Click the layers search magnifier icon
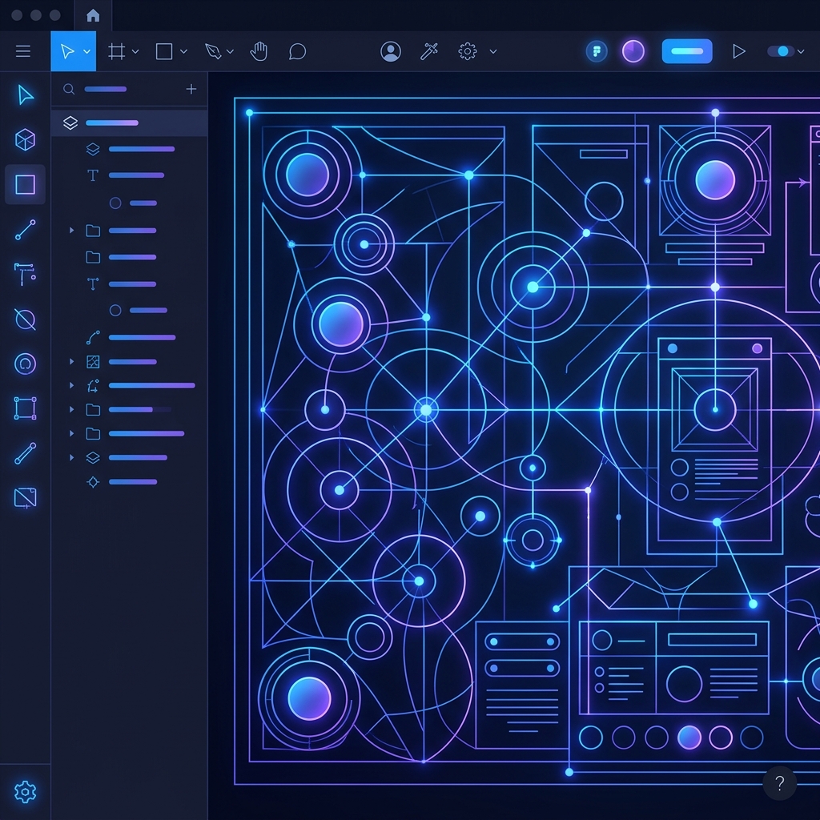Screen dimensions: 820x820 pos(69,89)
